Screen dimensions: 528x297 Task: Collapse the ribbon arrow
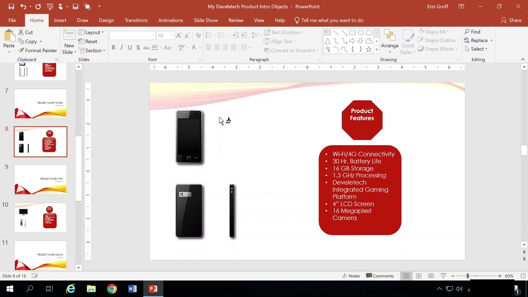(523, 60)
